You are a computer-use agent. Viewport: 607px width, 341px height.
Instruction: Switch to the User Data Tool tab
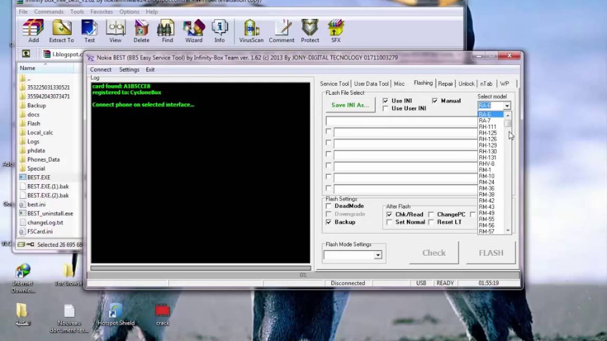coord(371,84)
